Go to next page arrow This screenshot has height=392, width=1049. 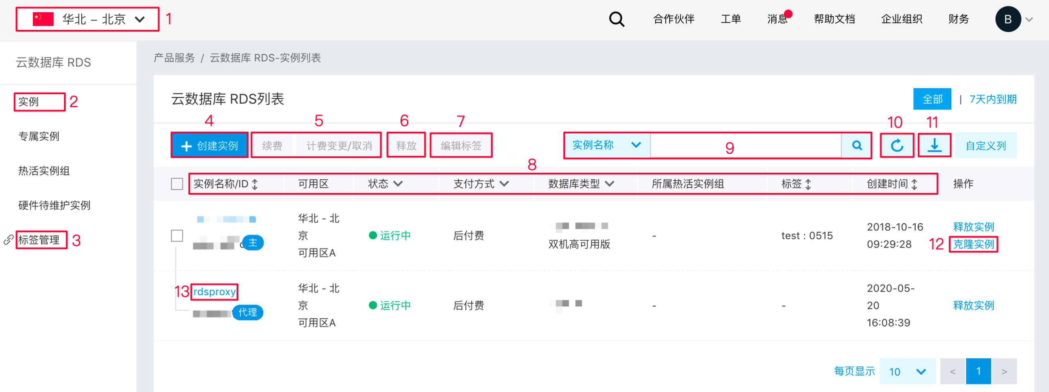(1004, 371)
